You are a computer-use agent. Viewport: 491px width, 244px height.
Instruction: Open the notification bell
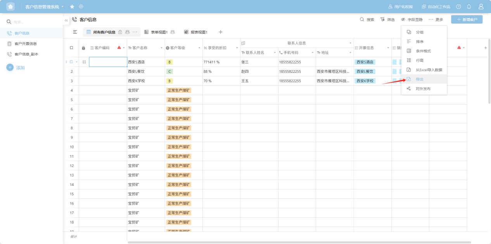(469, 7)
